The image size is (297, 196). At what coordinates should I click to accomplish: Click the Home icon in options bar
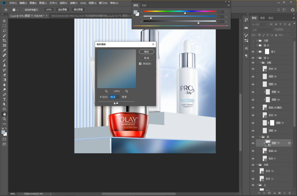(6, 10)
